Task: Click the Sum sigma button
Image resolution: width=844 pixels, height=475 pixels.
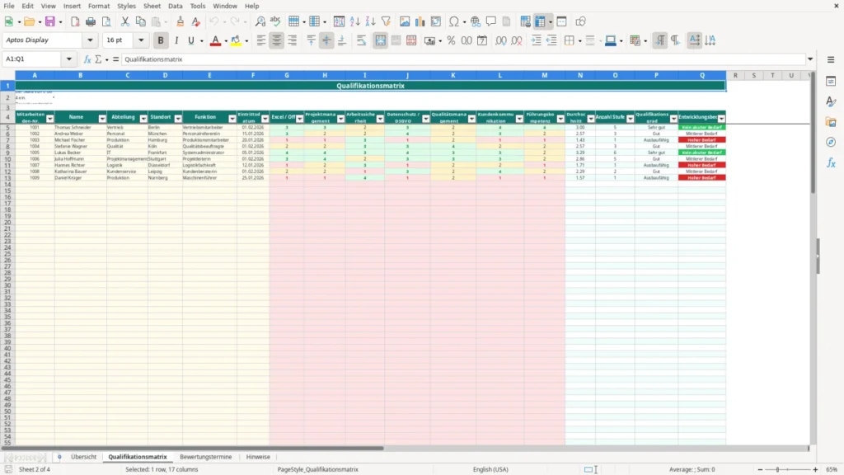Action: coord(98,59)
